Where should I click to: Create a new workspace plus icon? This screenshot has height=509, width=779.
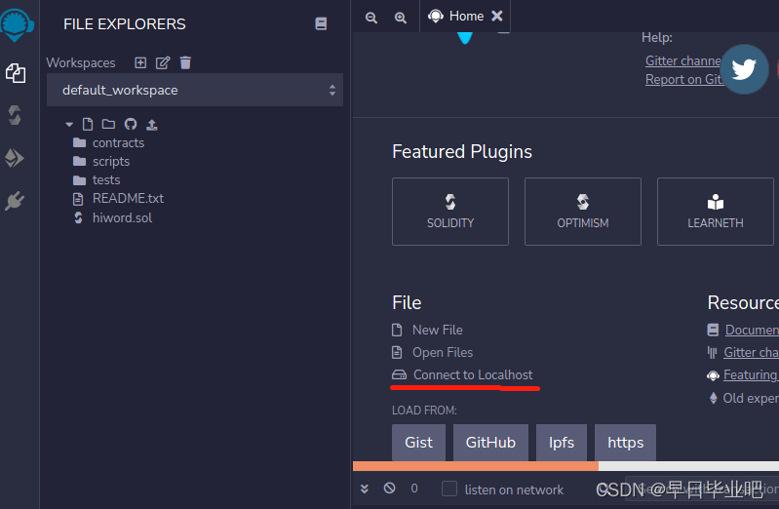[x=140, y=62]
